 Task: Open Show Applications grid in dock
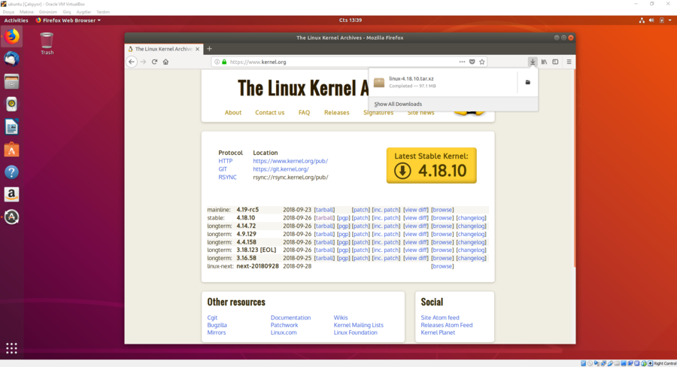pyautogui.click(x=11, y=347)
